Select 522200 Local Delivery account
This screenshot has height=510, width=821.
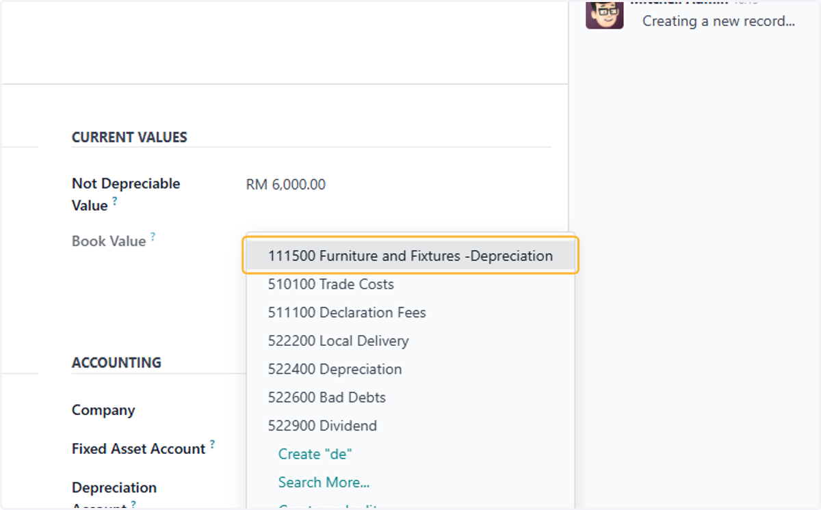(410, 340)
